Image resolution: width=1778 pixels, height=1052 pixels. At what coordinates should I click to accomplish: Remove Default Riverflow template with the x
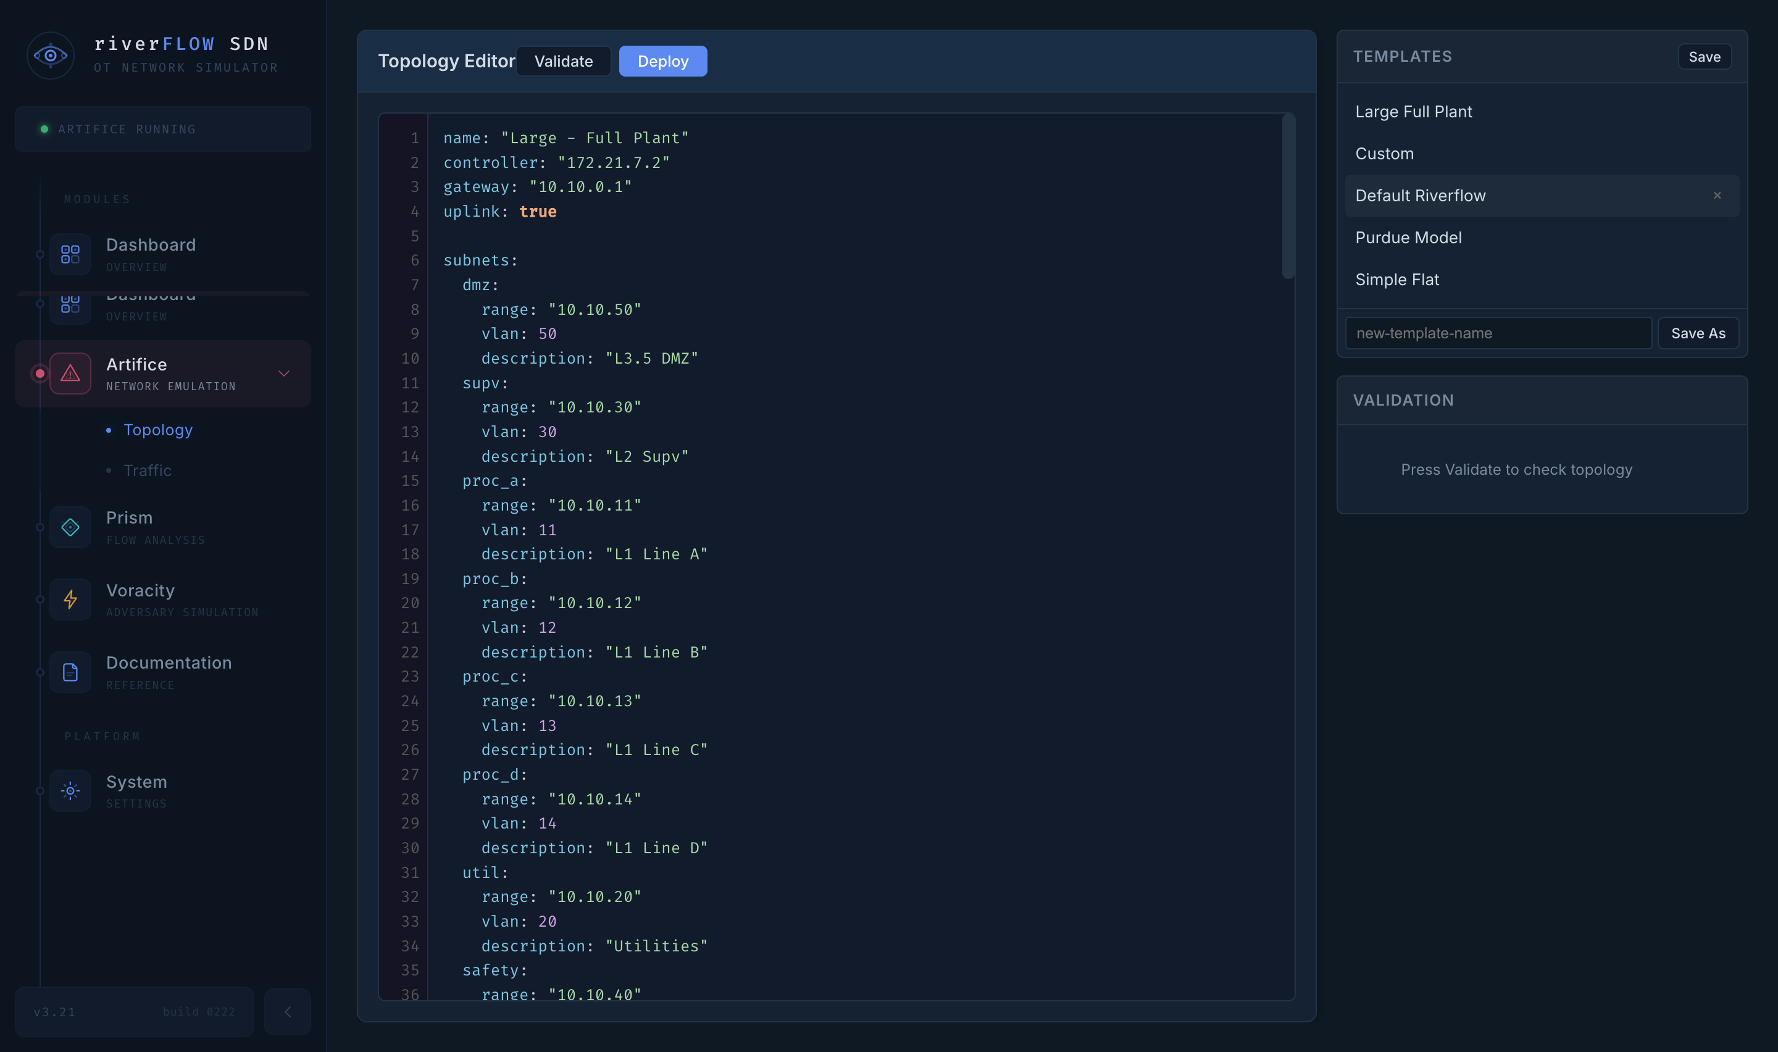pos(1717,196)
